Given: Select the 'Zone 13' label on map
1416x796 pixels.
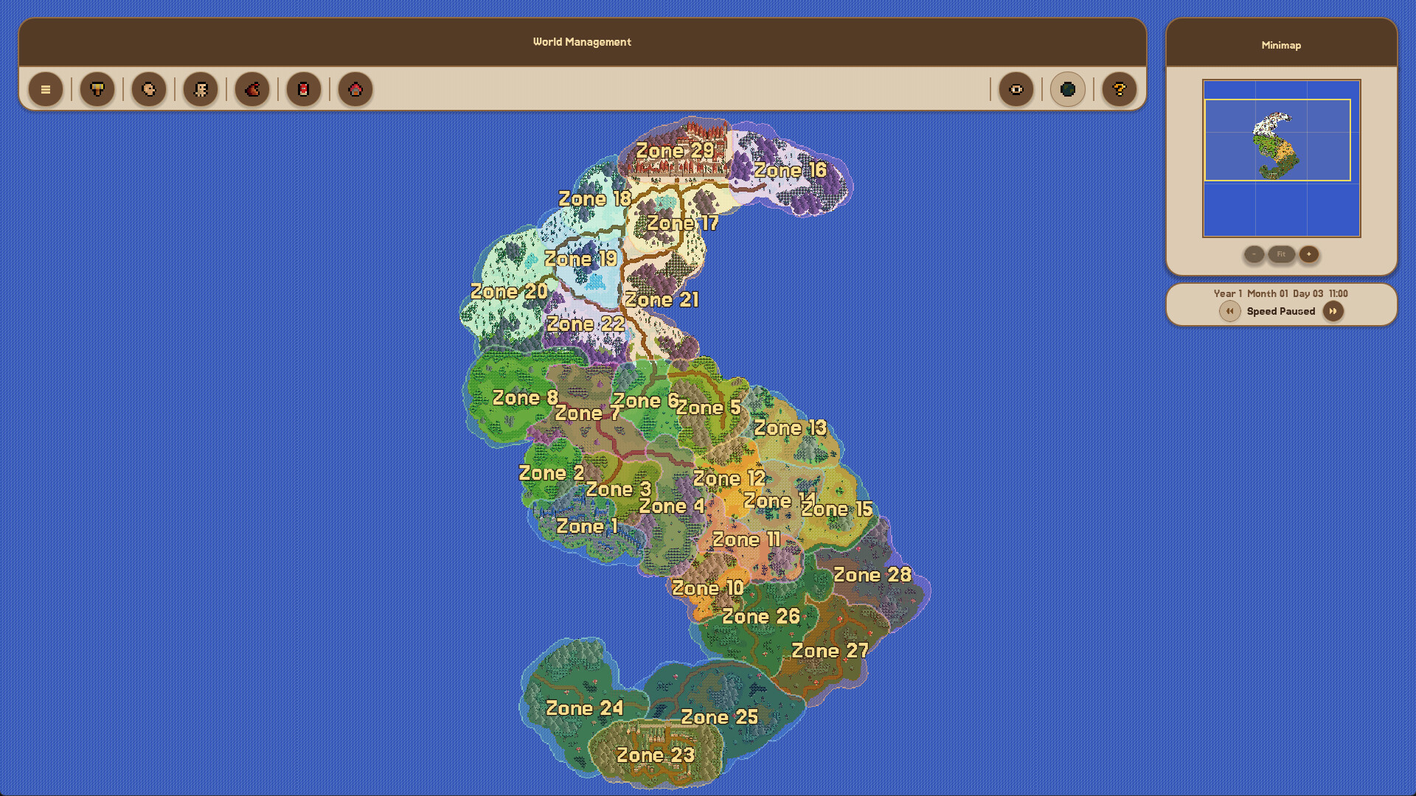Looking at the screenshot, I should (x=790, y=428).
